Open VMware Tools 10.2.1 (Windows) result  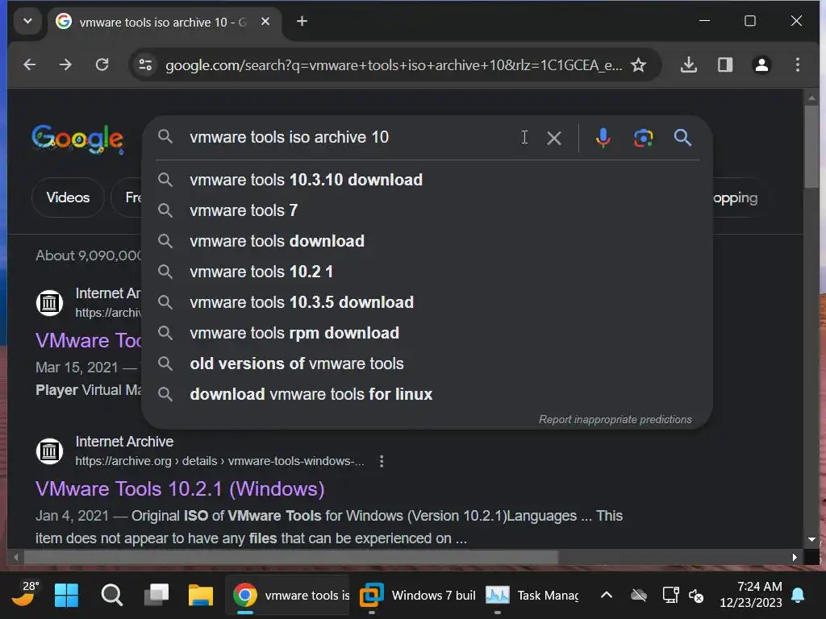click(x=180, y=489)
